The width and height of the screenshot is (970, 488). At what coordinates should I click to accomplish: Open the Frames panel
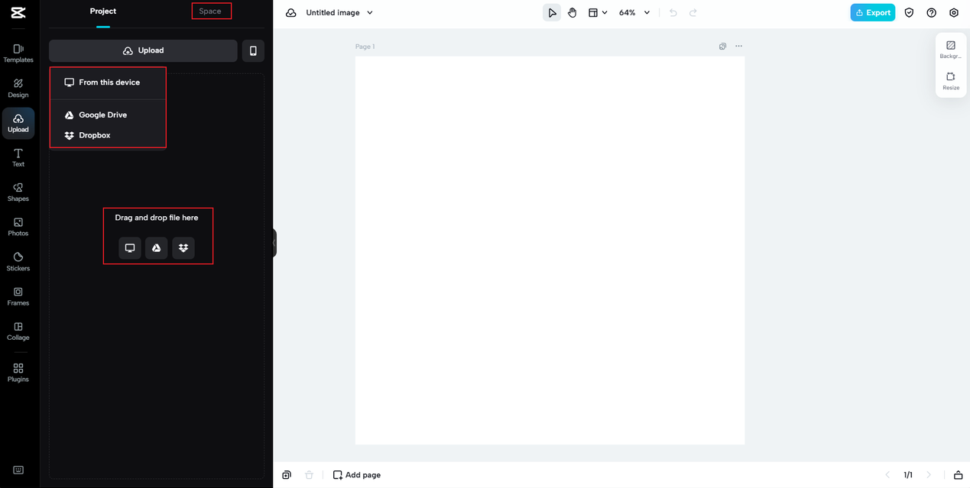point(18,296)
